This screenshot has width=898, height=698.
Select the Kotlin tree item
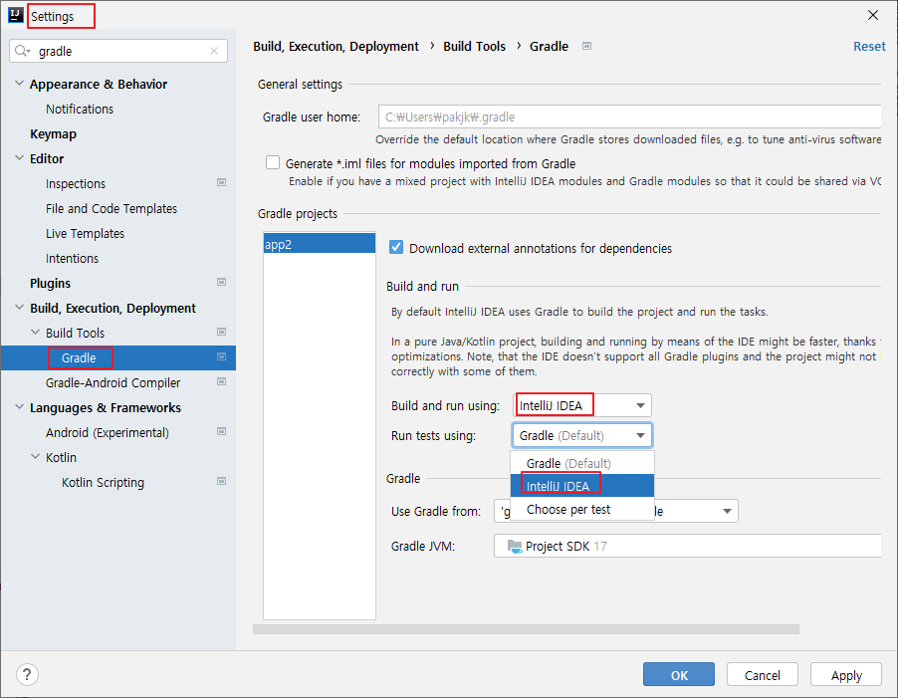pos(62,457)
